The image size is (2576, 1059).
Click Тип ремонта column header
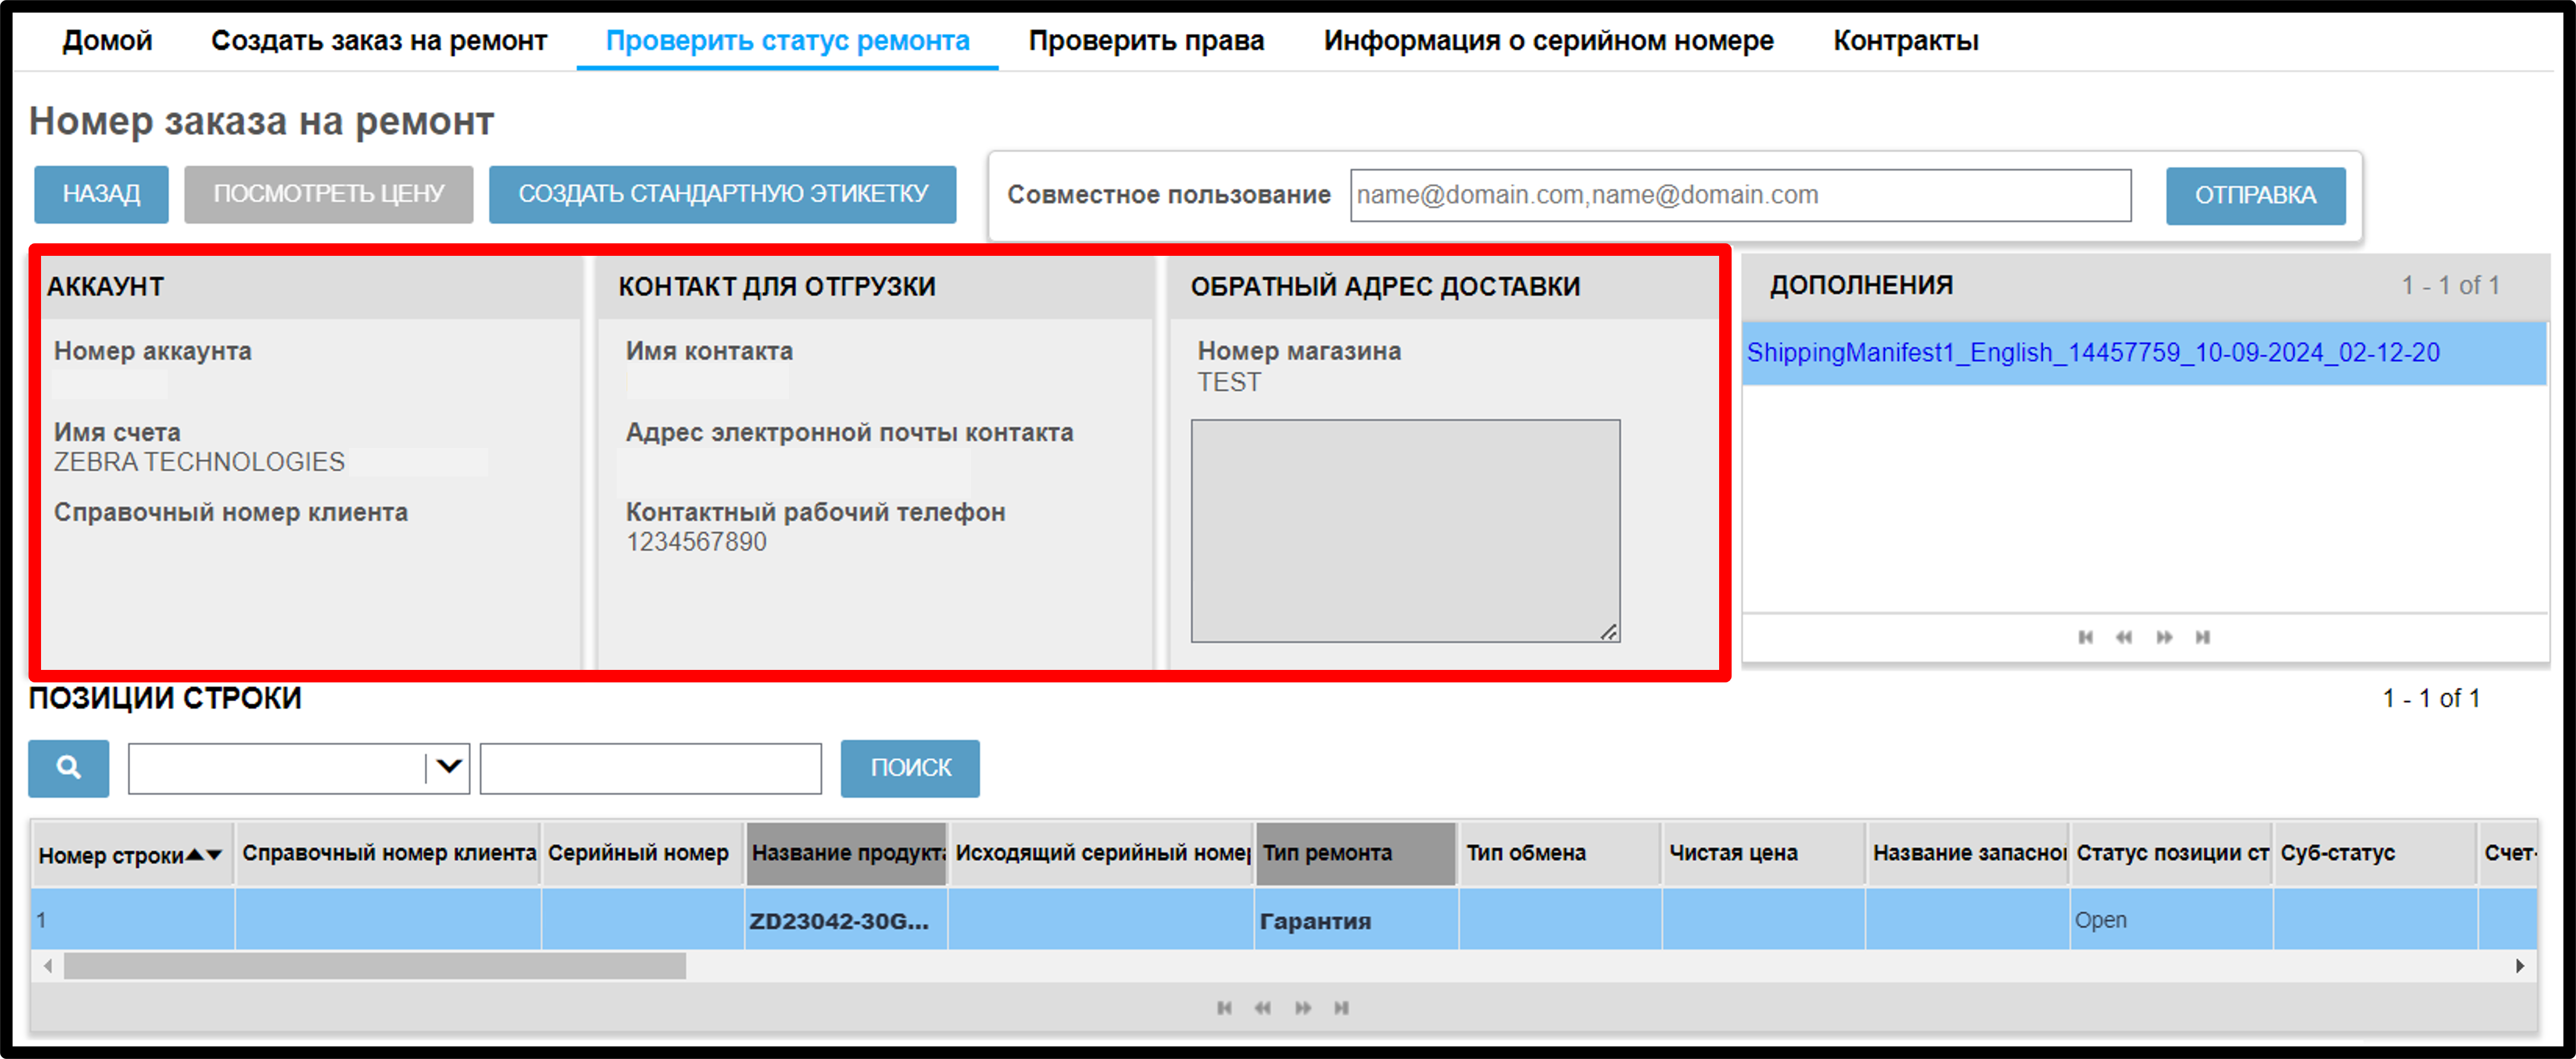tap(1355, 853)
